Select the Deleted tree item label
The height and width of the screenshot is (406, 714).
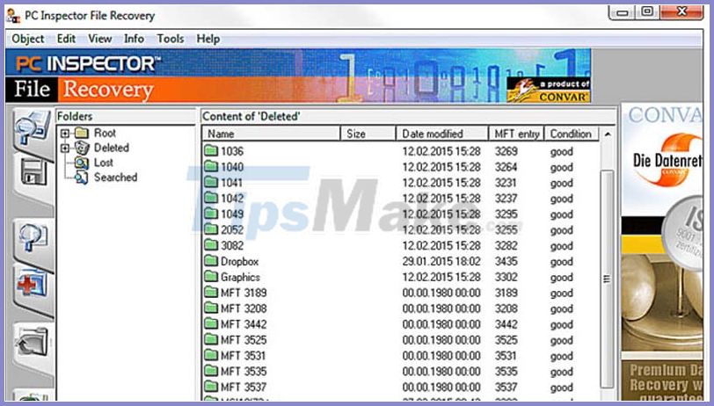coord(112,148)
